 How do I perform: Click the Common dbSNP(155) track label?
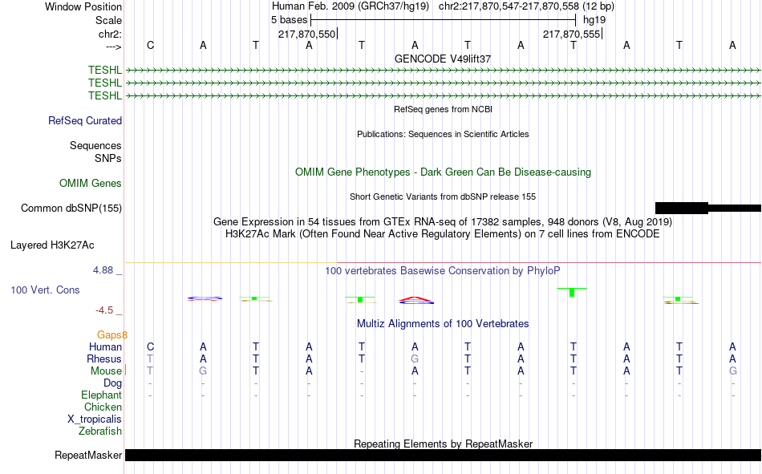pyautogui.click(x=71, y=208)
